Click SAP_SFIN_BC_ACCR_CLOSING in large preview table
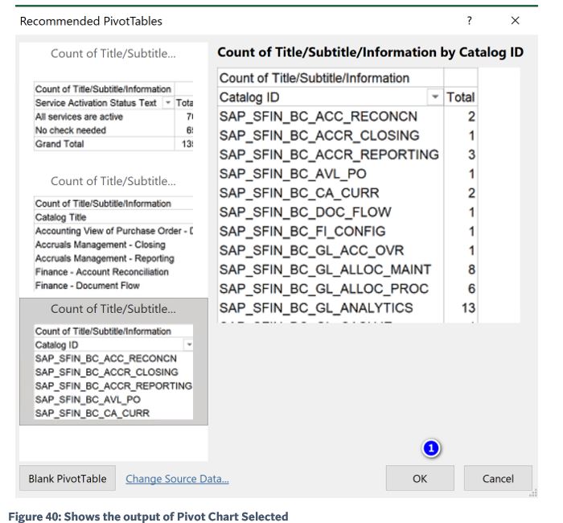This screenshot has width=563, height=523. click(x=319, y=135)
